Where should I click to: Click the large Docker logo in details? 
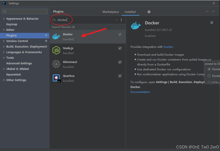[x=136, y=26]
